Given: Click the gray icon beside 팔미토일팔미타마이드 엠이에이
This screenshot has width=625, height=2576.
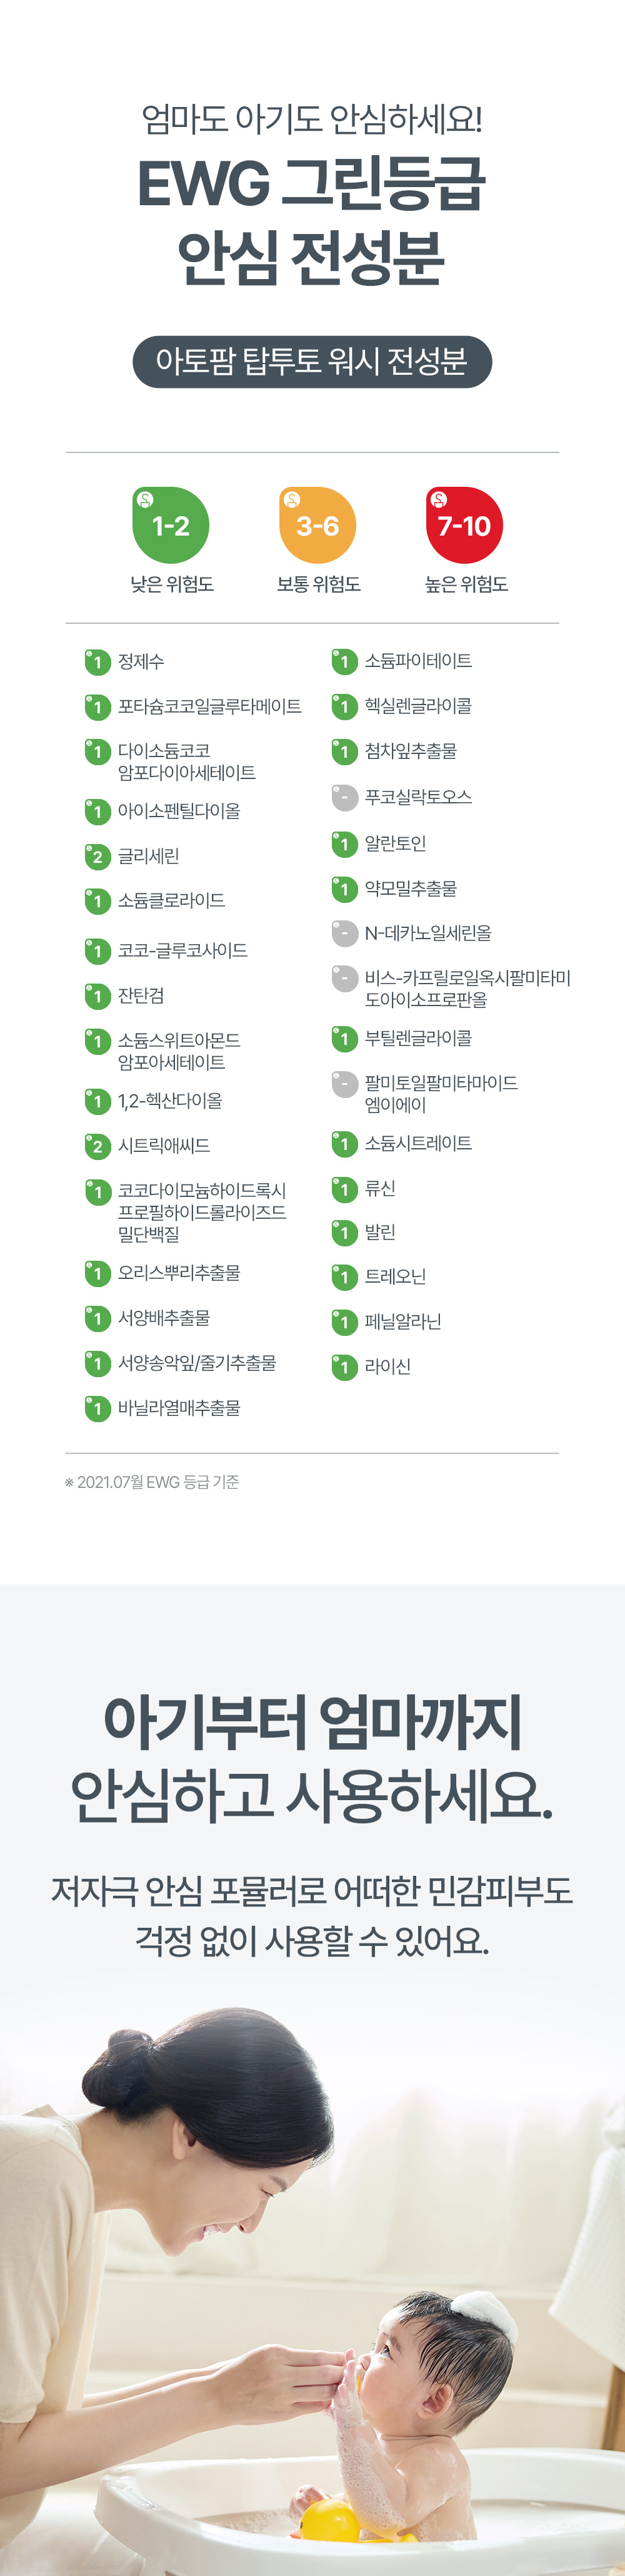Looking at the screenshot, I should coord(344,1084).
